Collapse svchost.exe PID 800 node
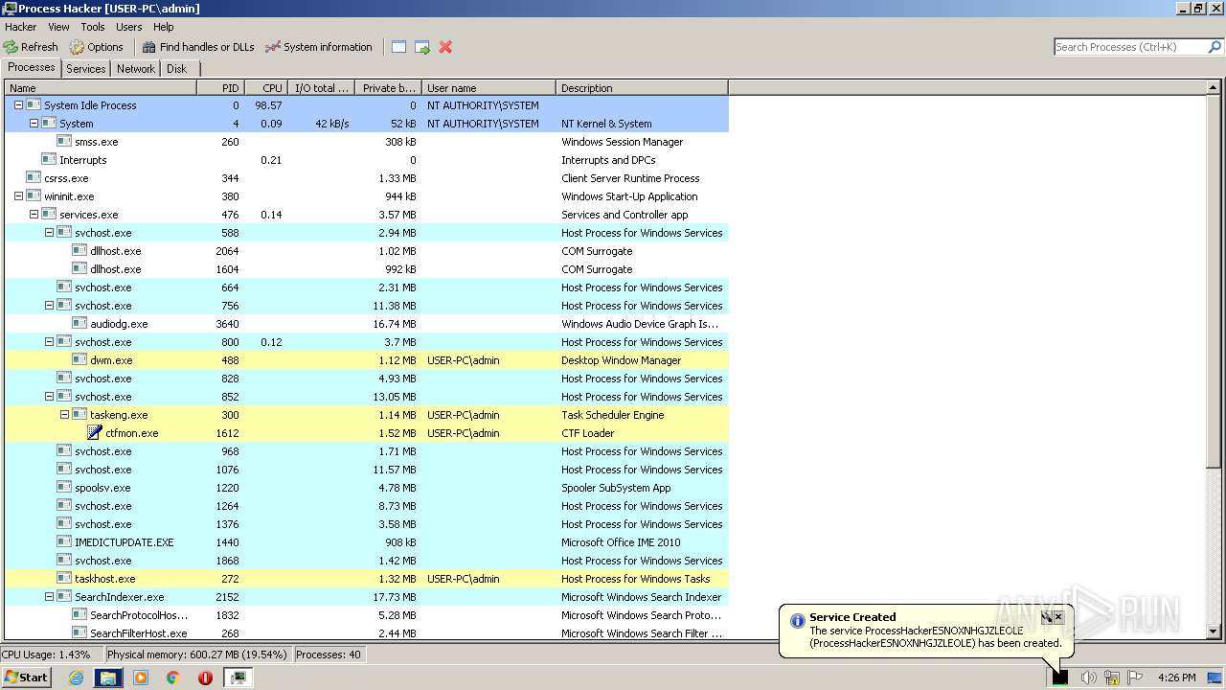 pyautogui.click(x=49, y=342)
